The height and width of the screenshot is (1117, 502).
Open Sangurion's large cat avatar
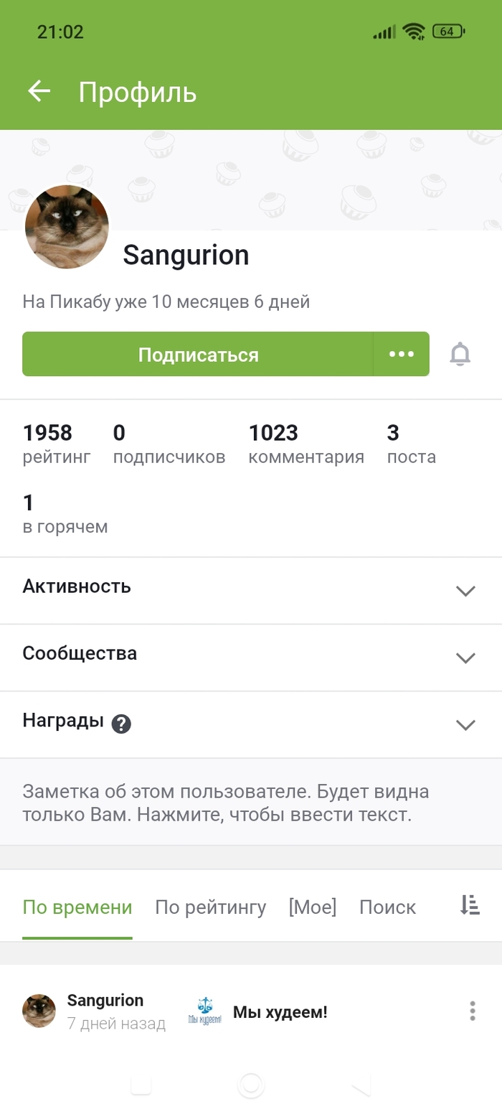67,227
